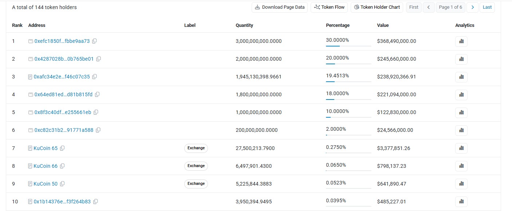512x211 pixels.
Task: Click contract icon beside 0x1b14376e address
Action: (30, 202)
